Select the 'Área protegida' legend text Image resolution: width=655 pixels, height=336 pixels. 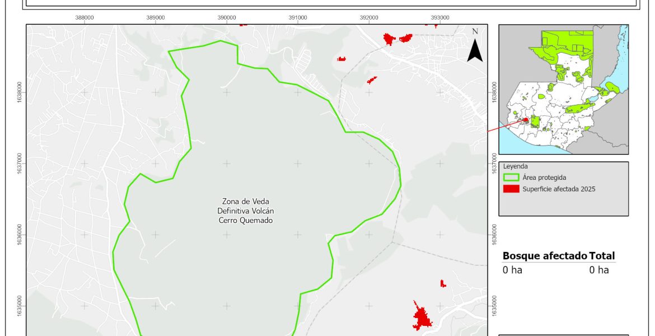point(544,178)
